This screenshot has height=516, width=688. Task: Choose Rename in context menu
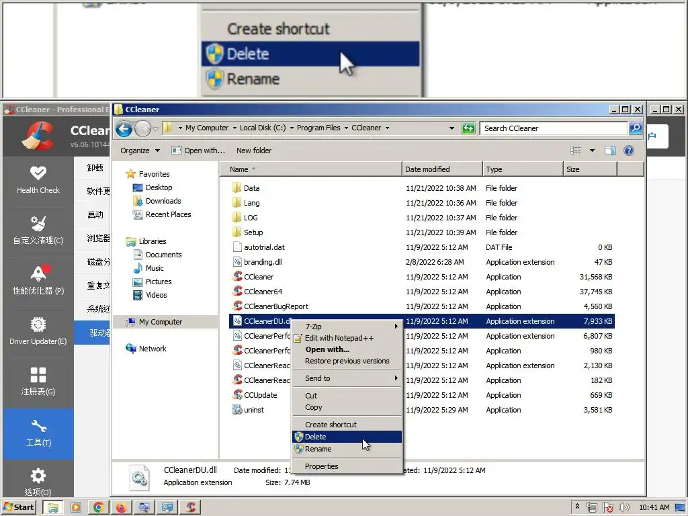pos(347,449)
